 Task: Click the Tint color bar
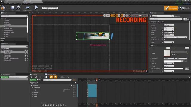coord(172,61)
